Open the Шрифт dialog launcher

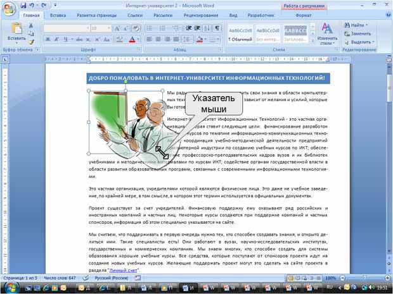click(139, 49)
